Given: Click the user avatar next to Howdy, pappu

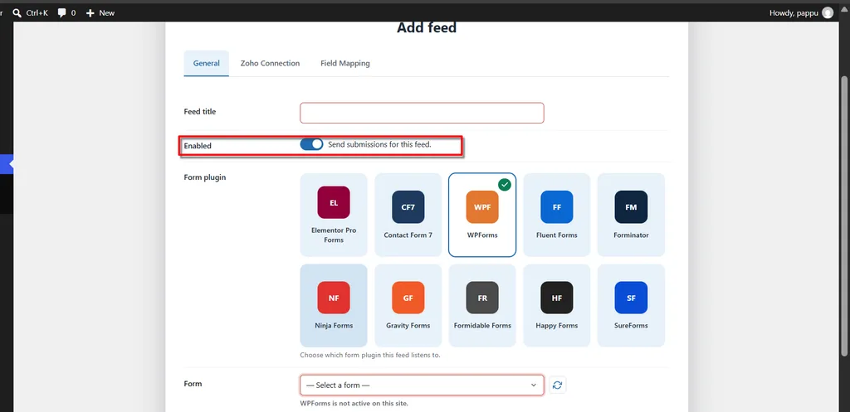Looking at the screenshot, I should [828, 12].
